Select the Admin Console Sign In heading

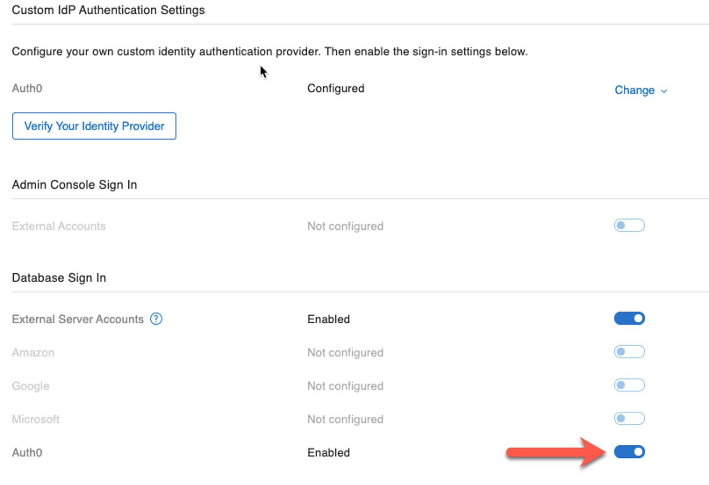click(x=74, y=184)
